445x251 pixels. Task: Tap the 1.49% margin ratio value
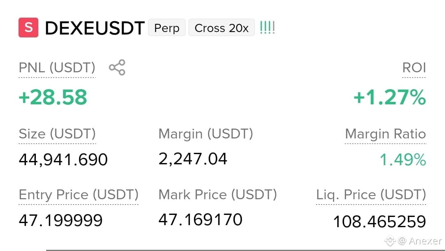403,160
